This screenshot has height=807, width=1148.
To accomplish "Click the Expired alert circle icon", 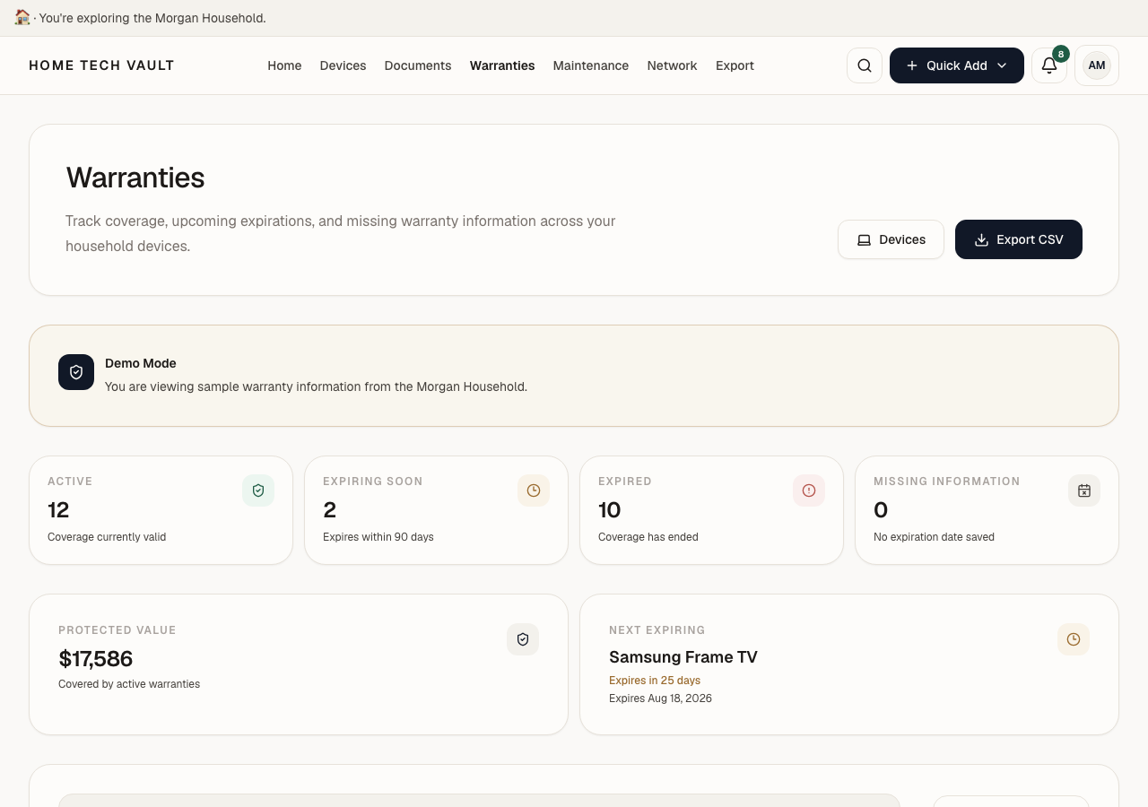I will [809, 490].
